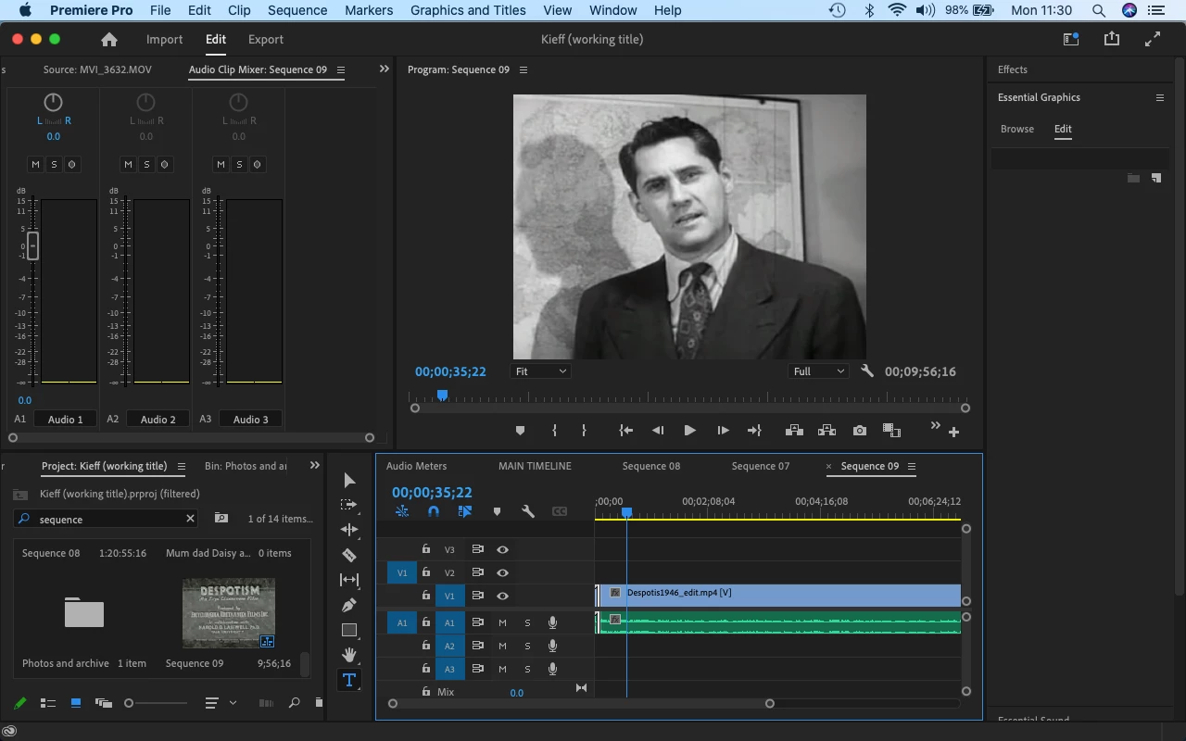
Task: Click the Export workspace button
Action: coord(265,39)
